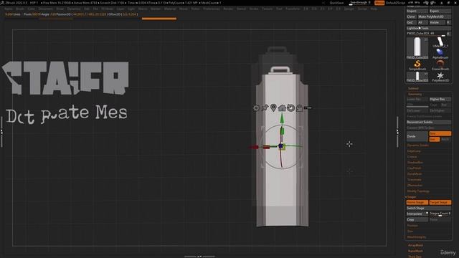Click the GoZ button
Image resolution: width=459 pixels, height=258 pixels.
tap(411, 22)
